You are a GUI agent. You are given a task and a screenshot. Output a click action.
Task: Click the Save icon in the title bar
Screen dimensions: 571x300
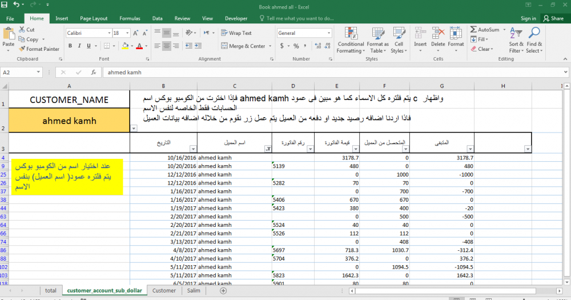5,5
